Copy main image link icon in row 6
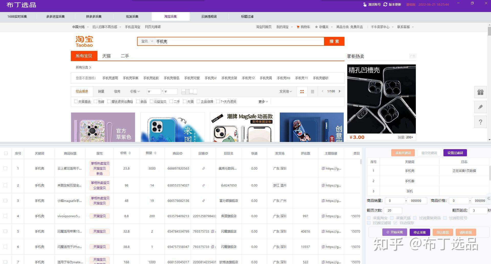This screenshot has height=264, width=491. 323,247
